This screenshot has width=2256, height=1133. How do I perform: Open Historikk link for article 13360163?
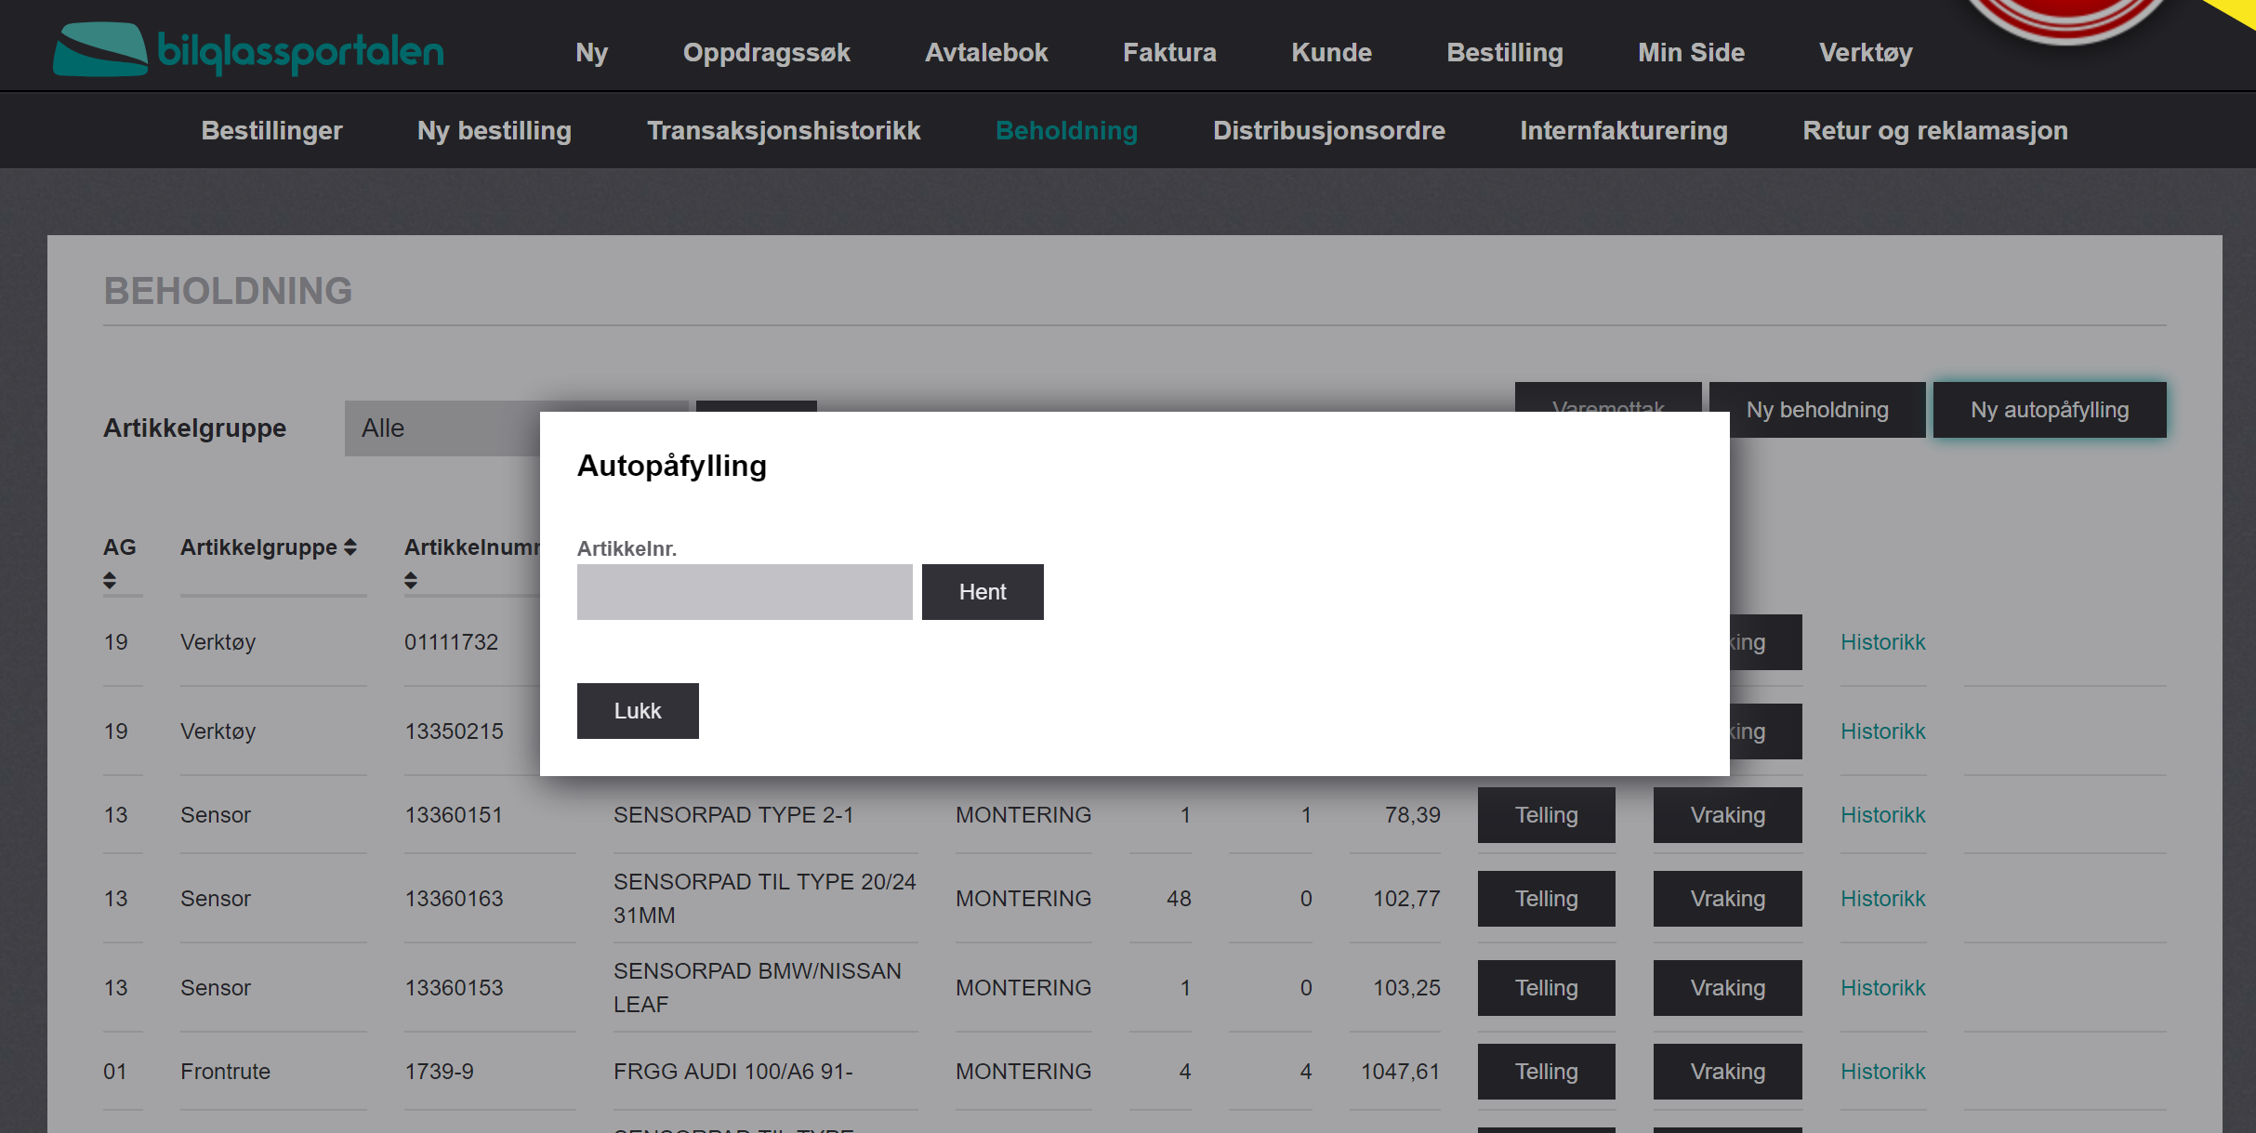click(x=1882, y=899)
